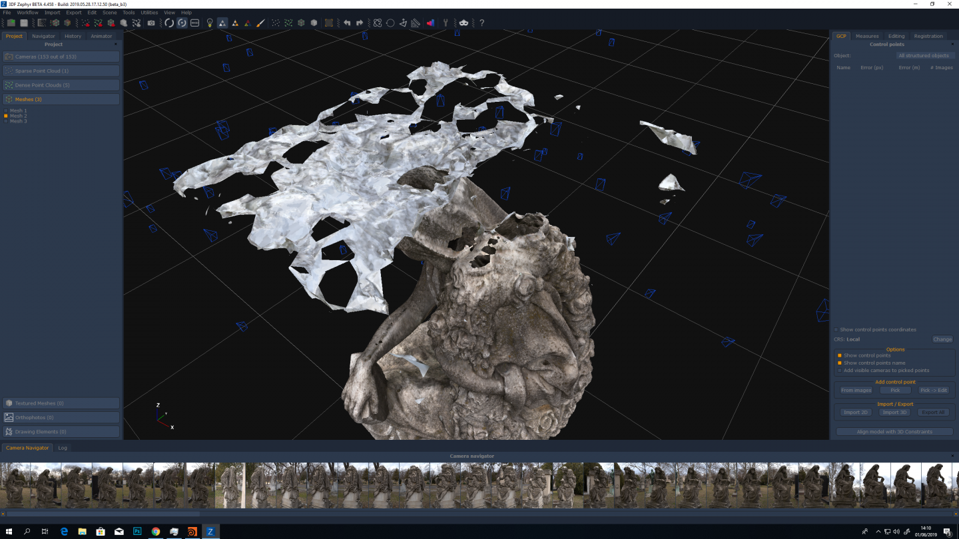Expand the Cameras (153 out of 153) section
The height and width of the screenshot is (539, 959).
(61, 57)
